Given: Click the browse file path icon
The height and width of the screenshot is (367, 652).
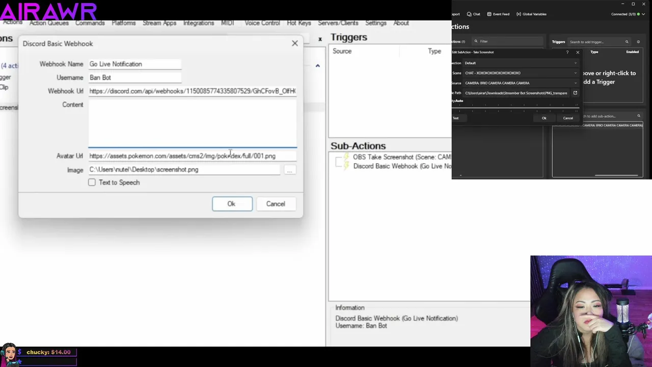Looking at the screenshot, I should coord(575,93).
